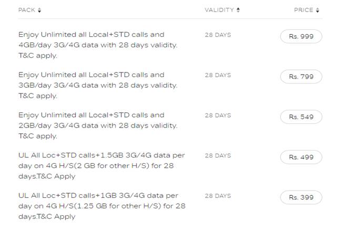Select the 2GB/day Local+STD pack text
This screenshot has height=231, width=347.
pos(98,125)
